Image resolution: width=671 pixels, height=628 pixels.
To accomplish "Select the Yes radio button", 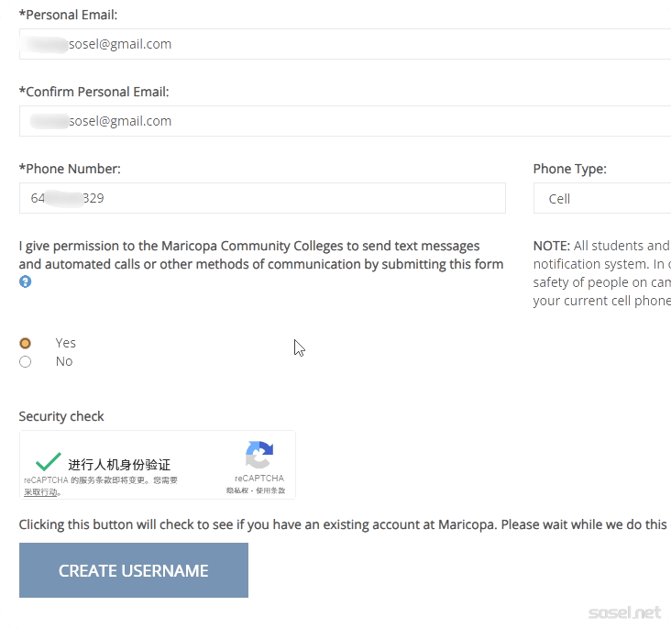I will tap(26, 343).
